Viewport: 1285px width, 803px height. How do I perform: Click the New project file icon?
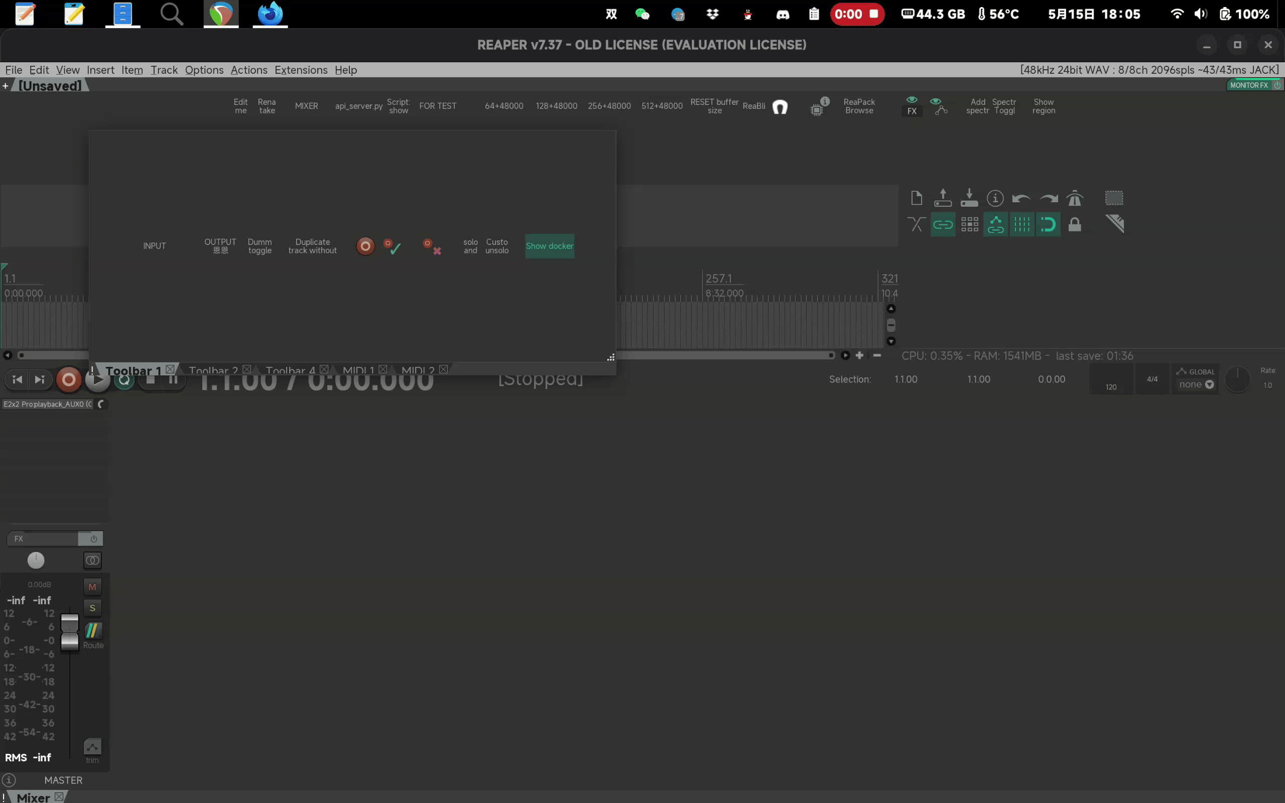click(x=916, y=198)
